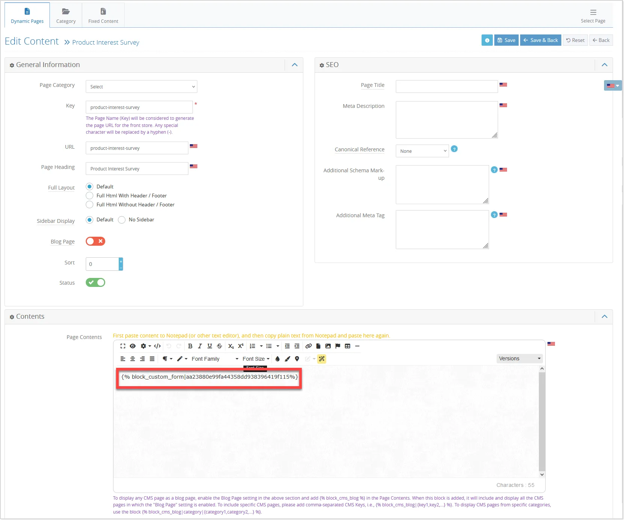The height and width of the screenshot is (521, 625).
Task: Insert a link using chain icon
Action: pyautogui.click(x=309, y=346)
